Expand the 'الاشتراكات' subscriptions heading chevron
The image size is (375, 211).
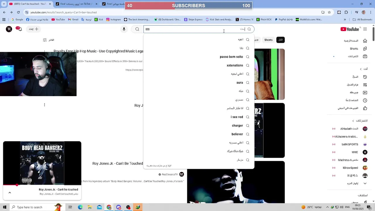coord(353,121)
